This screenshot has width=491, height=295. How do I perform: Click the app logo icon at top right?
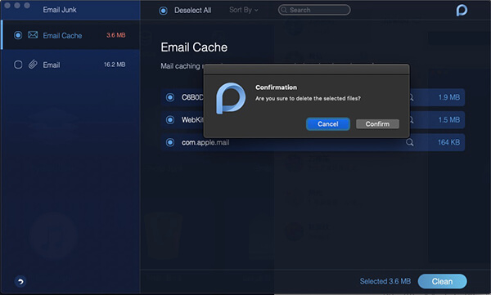(x=462, y=10)
